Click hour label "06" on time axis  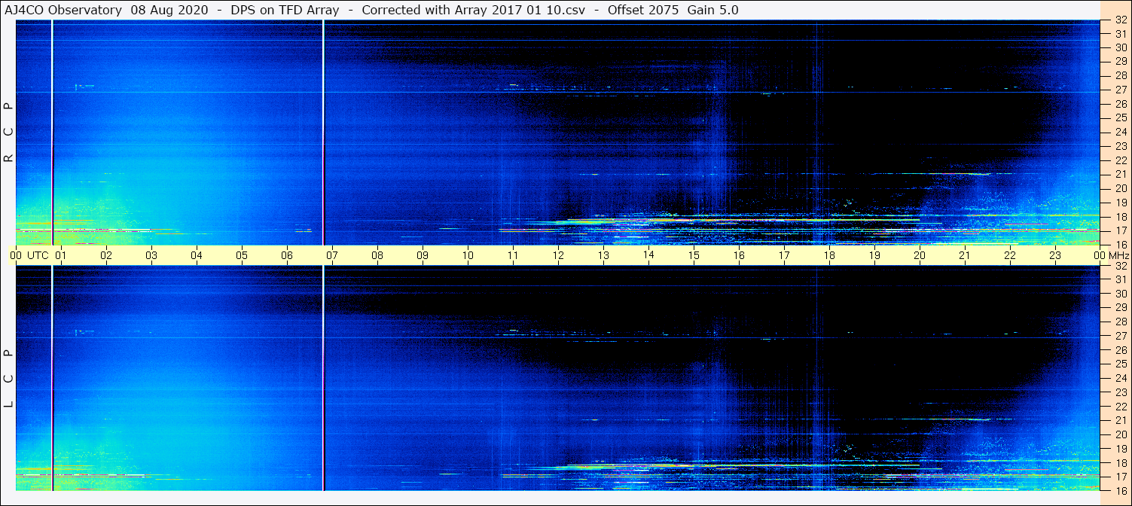288,255
